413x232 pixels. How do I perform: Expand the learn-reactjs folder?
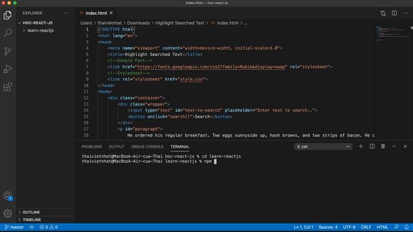tap(40, 30)
